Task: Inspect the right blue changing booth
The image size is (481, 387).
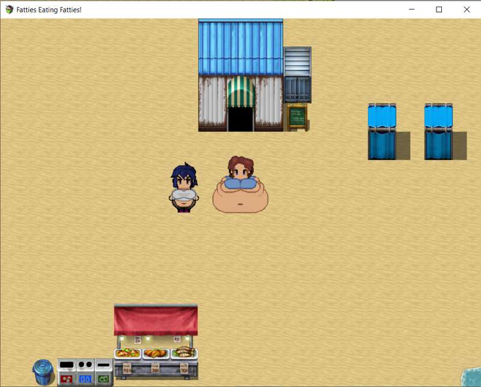Action: click(438, 131)
